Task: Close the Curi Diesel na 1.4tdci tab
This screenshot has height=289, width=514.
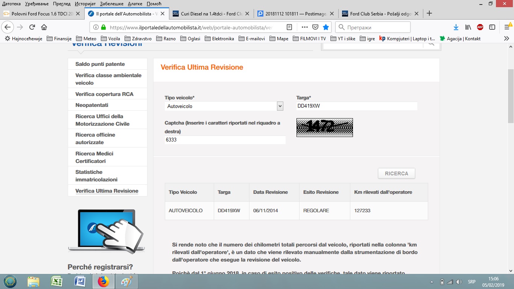Action: click(x=247, y=14)
